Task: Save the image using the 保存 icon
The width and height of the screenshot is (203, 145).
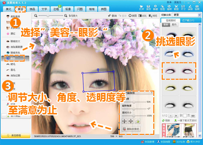Action: point(148,8)
